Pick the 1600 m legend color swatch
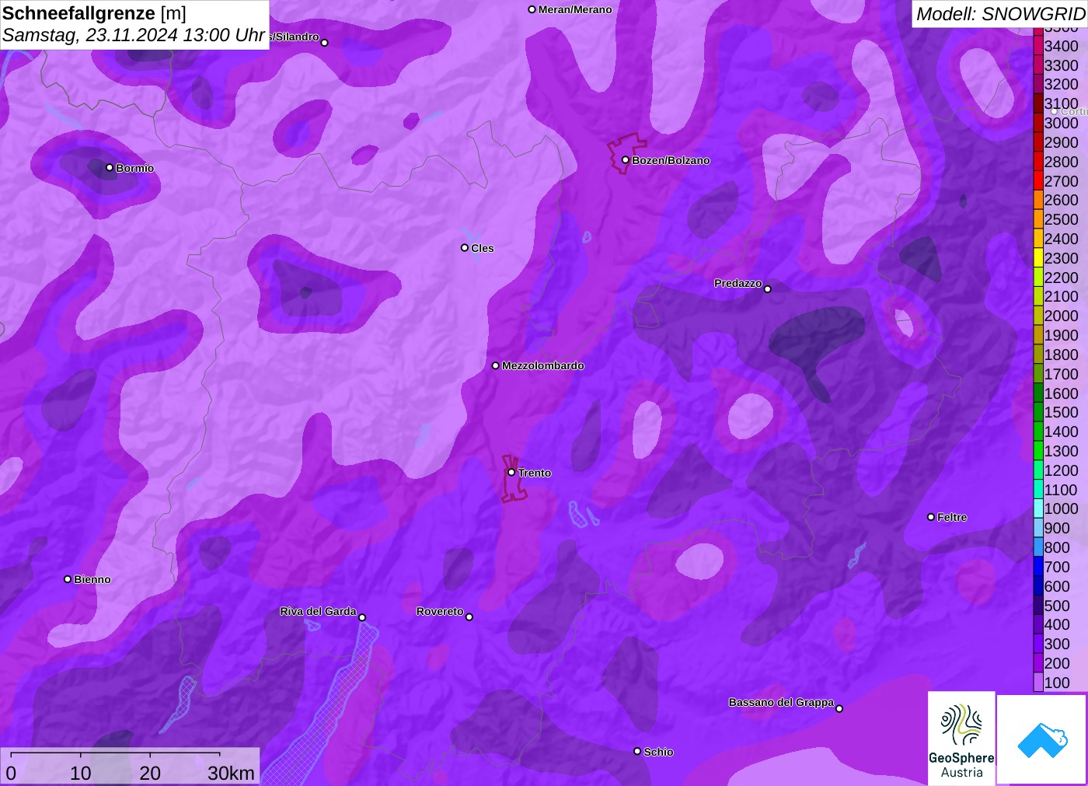The width and height of the screenshot is (1088, 786). tap(1038, 393)
